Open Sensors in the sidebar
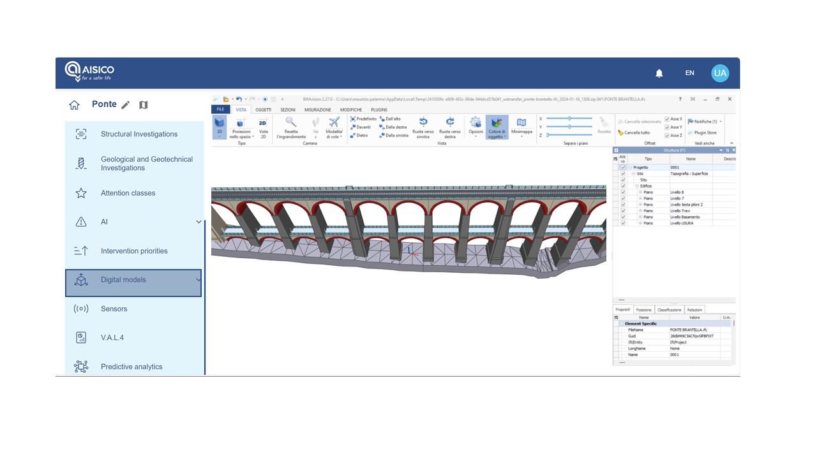This screenshot has height=459, width=817. (114, 309)
